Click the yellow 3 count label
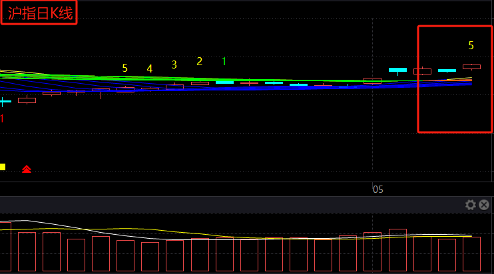 [174, 65]
